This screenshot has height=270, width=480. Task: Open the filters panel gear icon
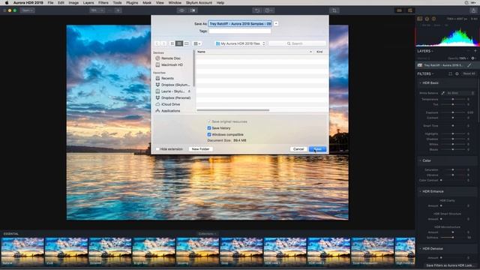[x=457, y=73]
